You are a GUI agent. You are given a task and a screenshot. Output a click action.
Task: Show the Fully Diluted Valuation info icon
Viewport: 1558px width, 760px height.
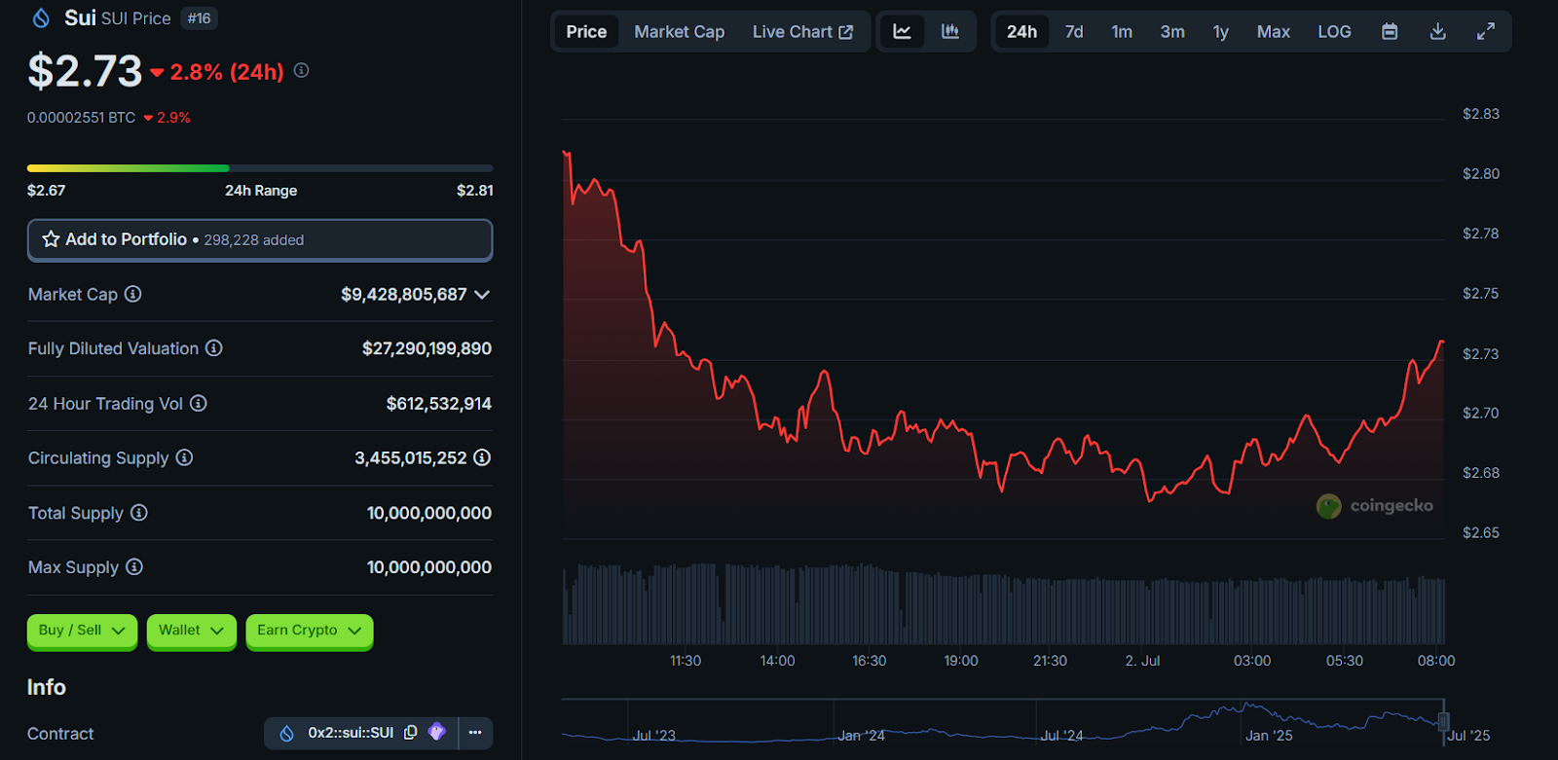[214, 348]
